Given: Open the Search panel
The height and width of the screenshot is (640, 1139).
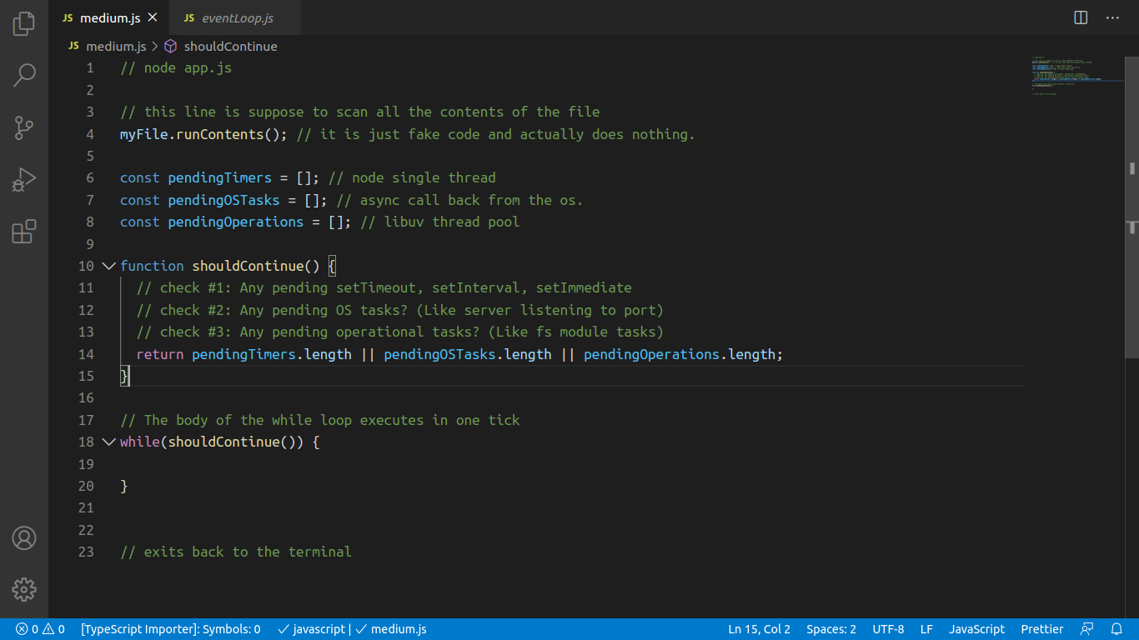Looking at the screenshot, I should [23, 75].
